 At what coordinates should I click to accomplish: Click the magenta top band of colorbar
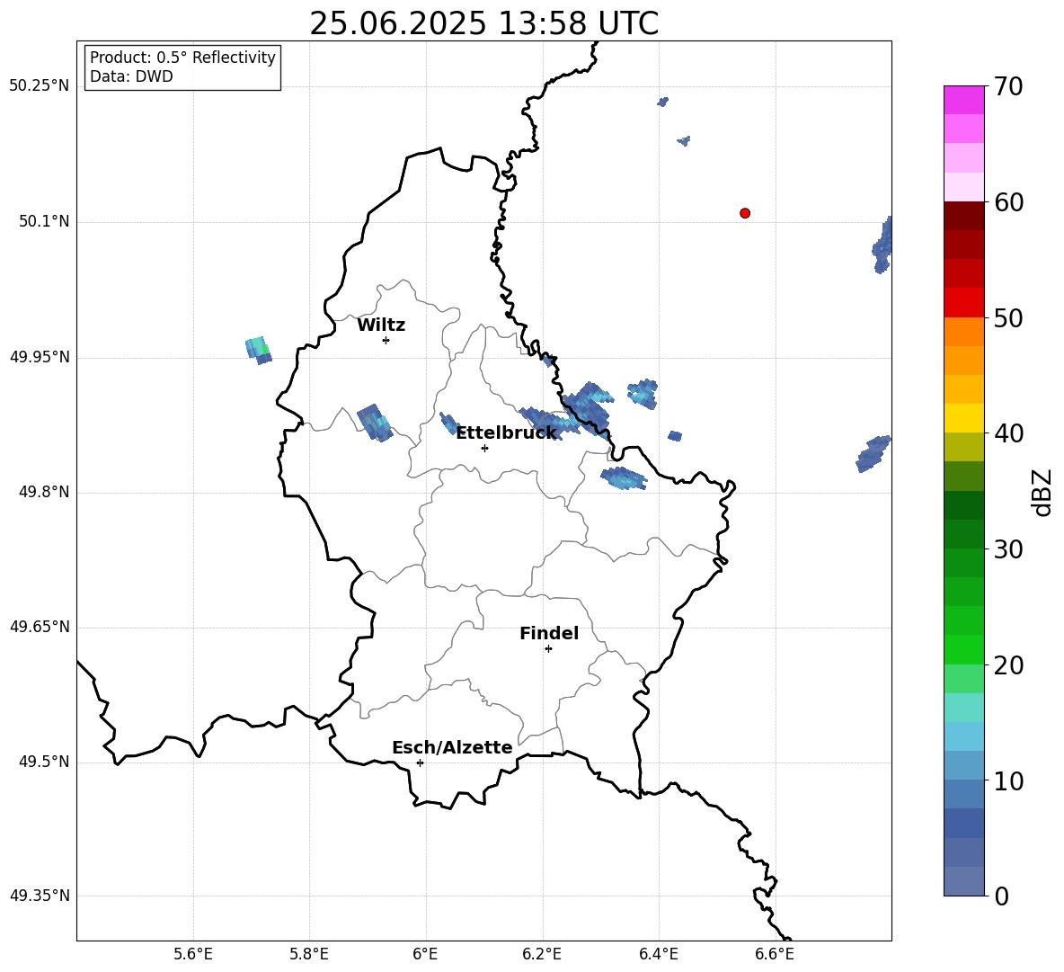point(963,100)
